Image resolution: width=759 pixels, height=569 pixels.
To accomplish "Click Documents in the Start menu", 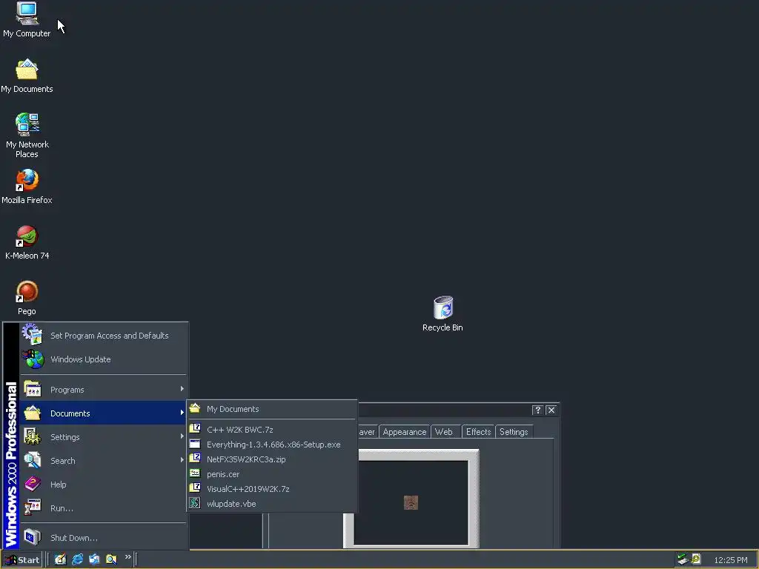I will point(102,413).
